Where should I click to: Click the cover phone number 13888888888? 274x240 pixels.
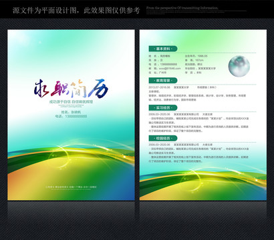(76, 116)
